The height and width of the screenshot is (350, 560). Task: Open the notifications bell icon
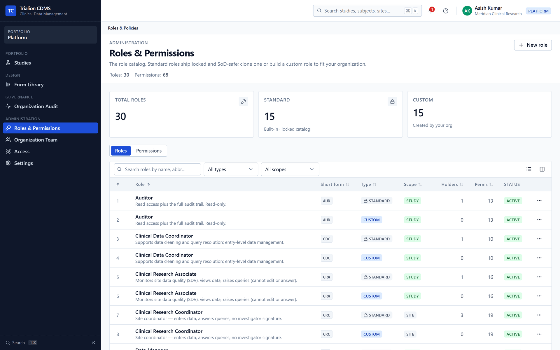coord(431,11)
